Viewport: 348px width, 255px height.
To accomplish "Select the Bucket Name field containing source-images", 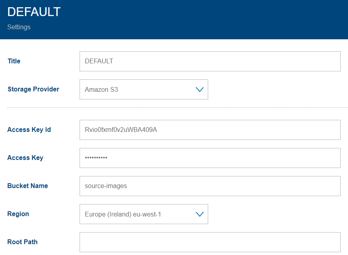I will pos(210,186).
